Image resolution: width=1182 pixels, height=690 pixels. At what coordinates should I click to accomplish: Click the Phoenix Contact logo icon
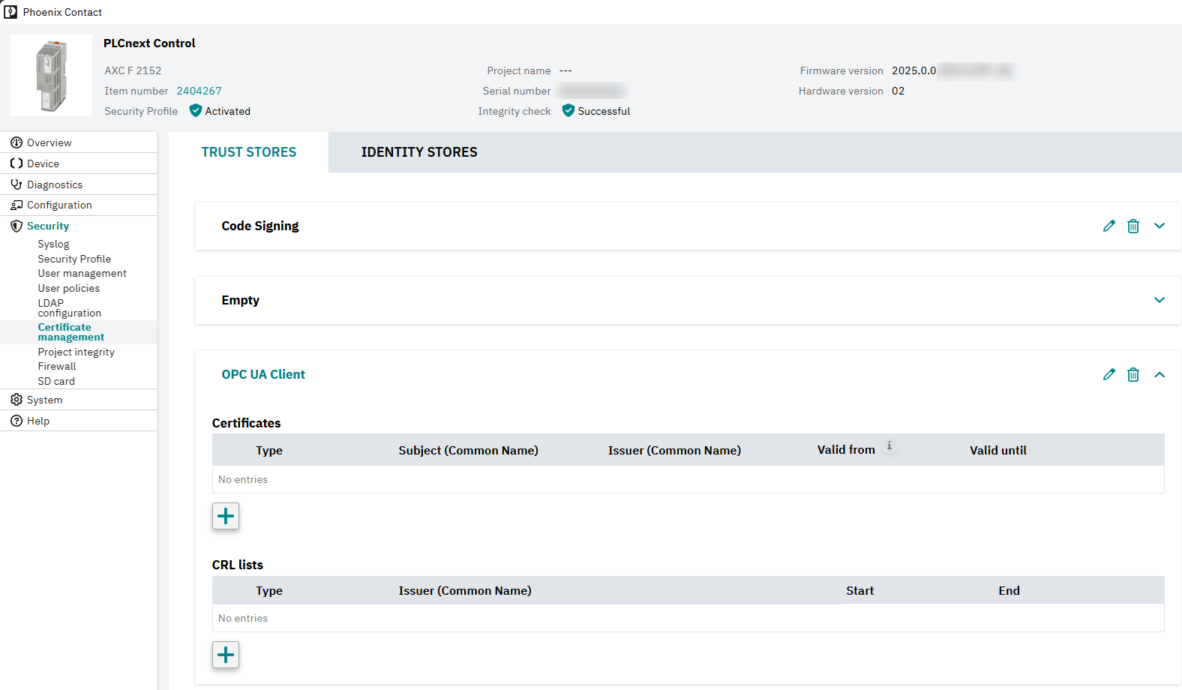pos(10,12)
